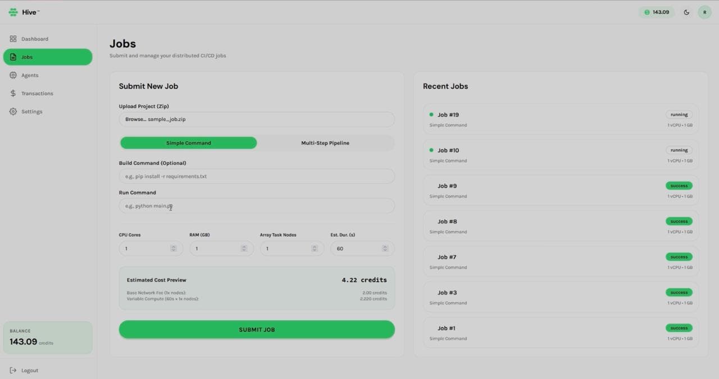Click the Balance card in sidebar
The width and height of the screenshot is (719, 379).
click(x=48, y=338)
